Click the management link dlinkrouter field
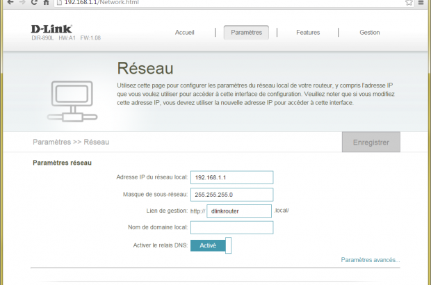431x285 pixels. 238,211
